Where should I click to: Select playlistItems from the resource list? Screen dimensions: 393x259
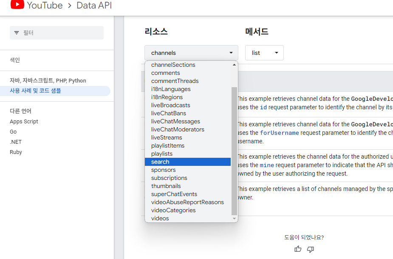[188, 145]
